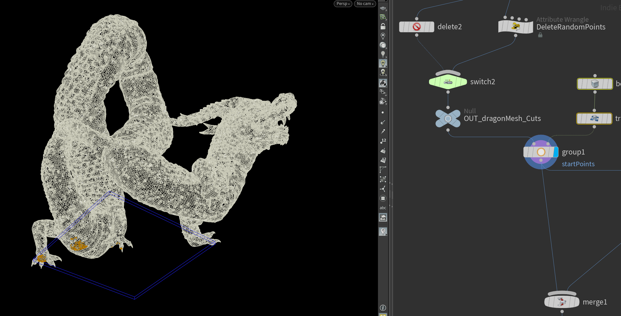This screenshot has height=316, width=621.
Task: Toggle the curve hulls display icon
Action: tap(383, 169)
